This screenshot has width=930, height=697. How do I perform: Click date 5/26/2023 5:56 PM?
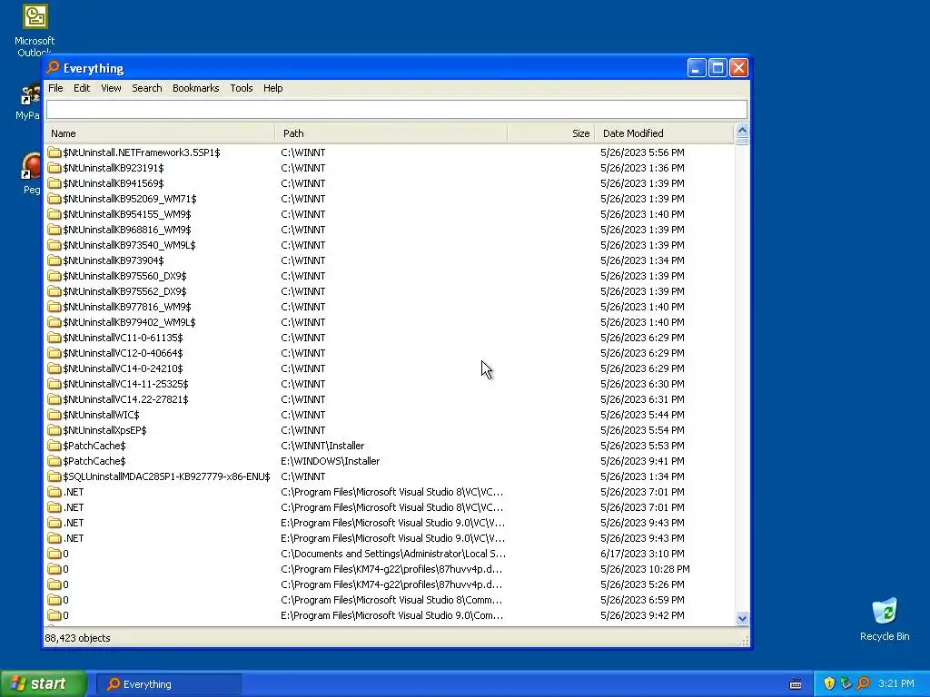[642, 152]
